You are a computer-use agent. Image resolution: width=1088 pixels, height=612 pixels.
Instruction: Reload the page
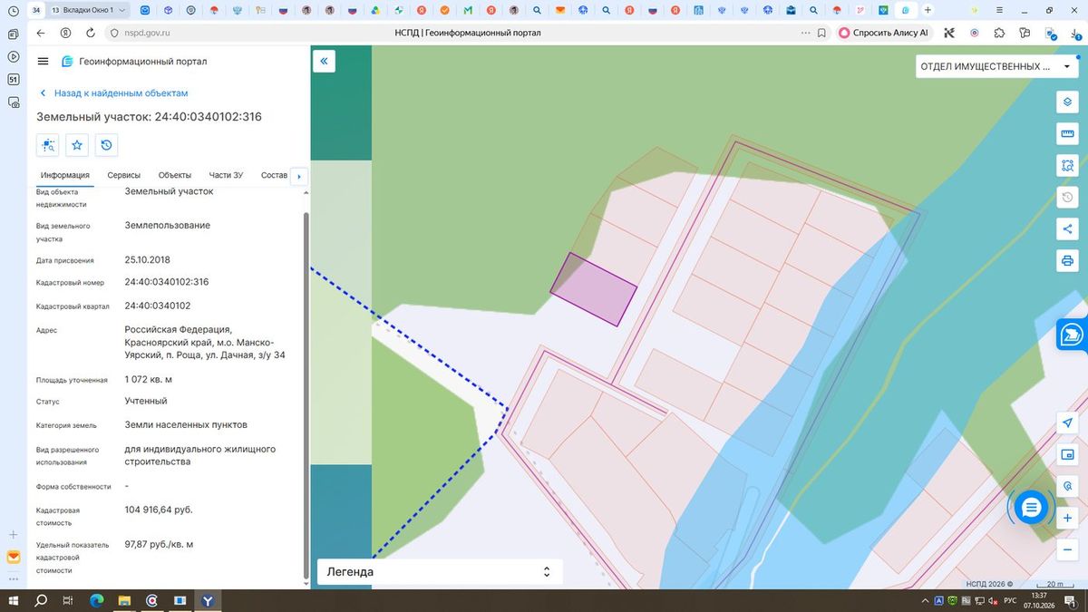pos(91,33)
